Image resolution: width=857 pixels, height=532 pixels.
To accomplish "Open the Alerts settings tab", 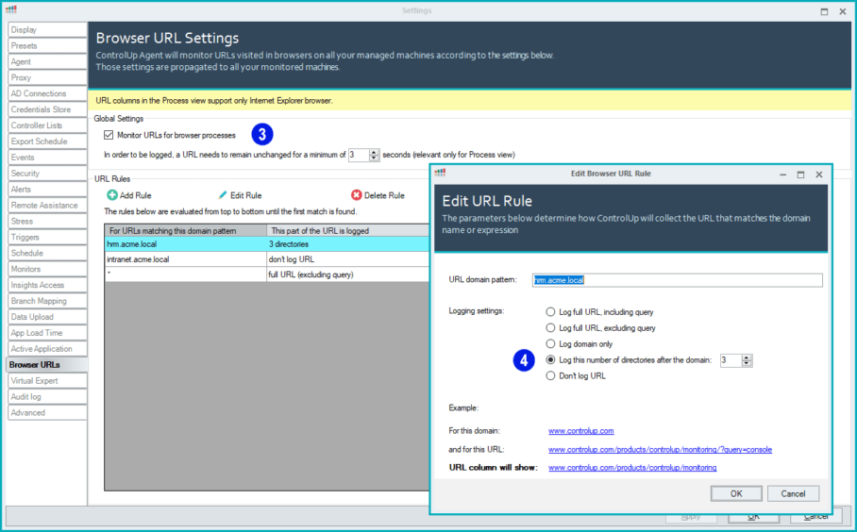I will pyautogui.click(x=47, y=189).
